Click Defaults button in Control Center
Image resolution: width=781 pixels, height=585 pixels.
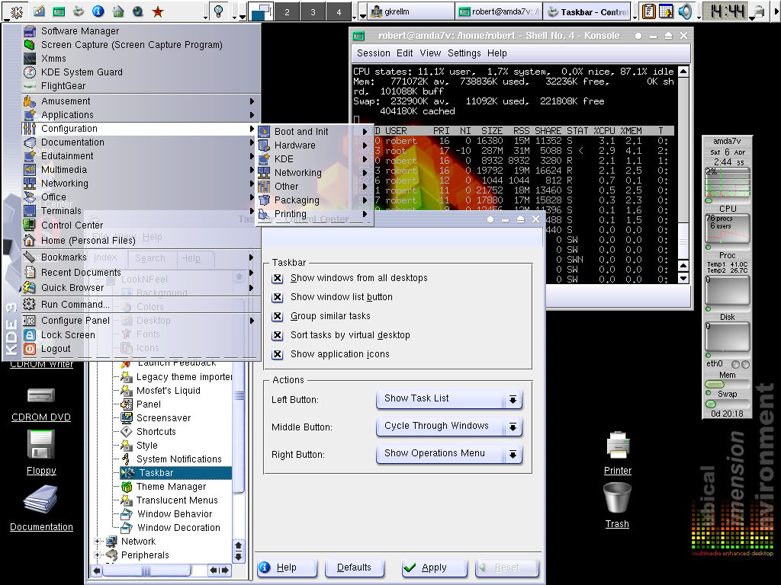click(x=354, y=567)
